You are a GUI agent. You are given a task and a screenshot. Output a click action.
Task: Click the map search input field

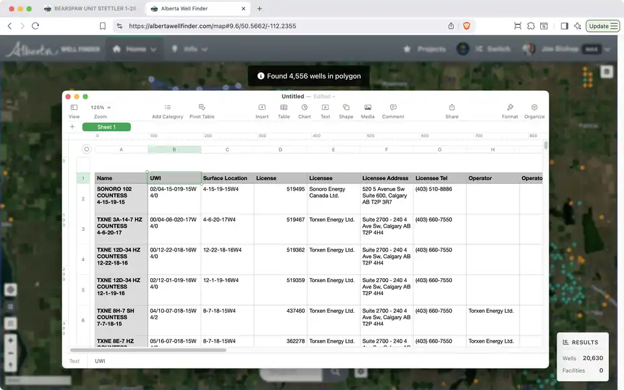pos(291,372)
